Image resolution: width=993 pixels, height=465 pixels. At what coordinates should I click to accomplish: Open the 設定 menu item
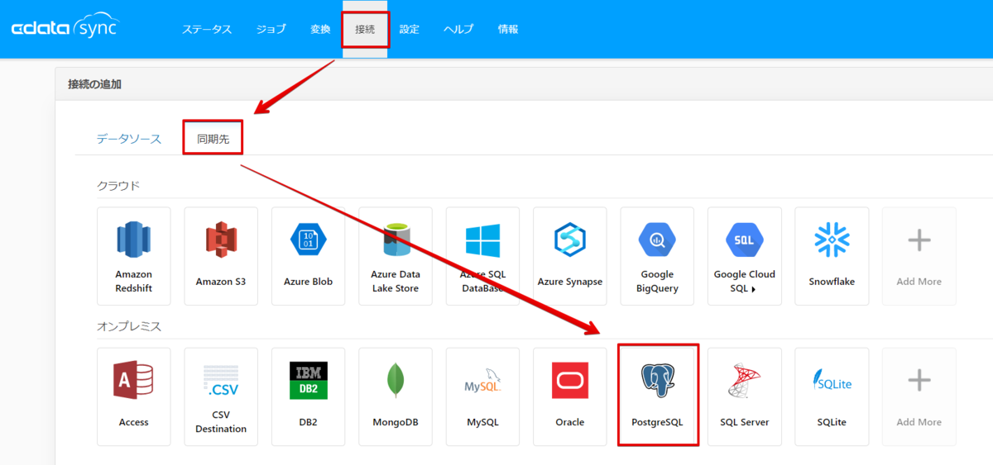tap(410, 29)
